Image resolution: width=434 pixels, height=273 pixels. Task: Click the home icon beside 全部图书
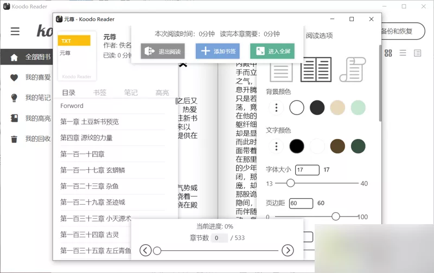[14, 58]
